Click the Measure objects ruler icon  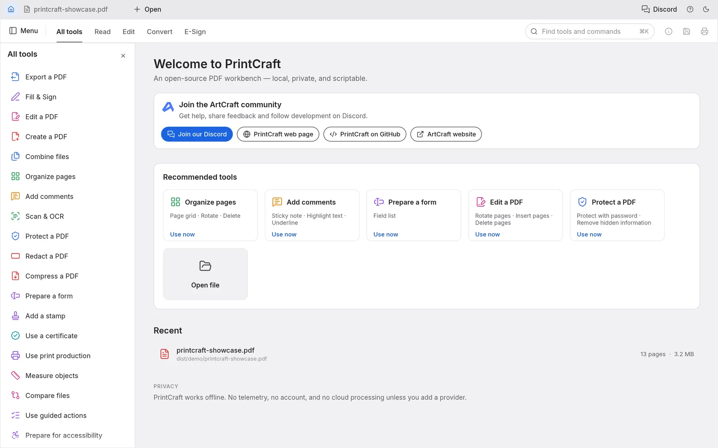click(x=15, y=375)
